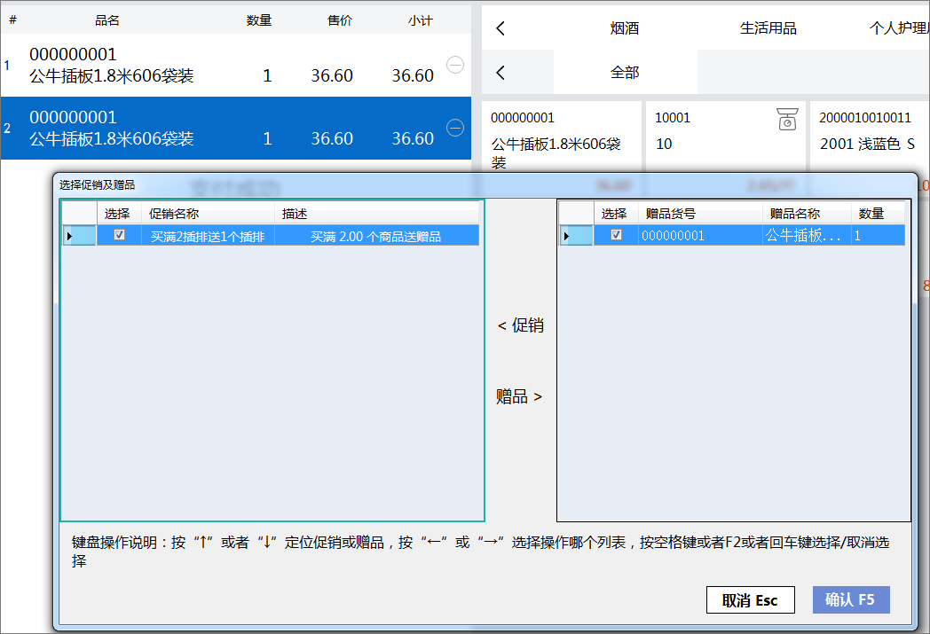The height and width of the screenshot is (634, 930).
Task: Confirm the selection with 确认 F5
Action: pos(851,599)
